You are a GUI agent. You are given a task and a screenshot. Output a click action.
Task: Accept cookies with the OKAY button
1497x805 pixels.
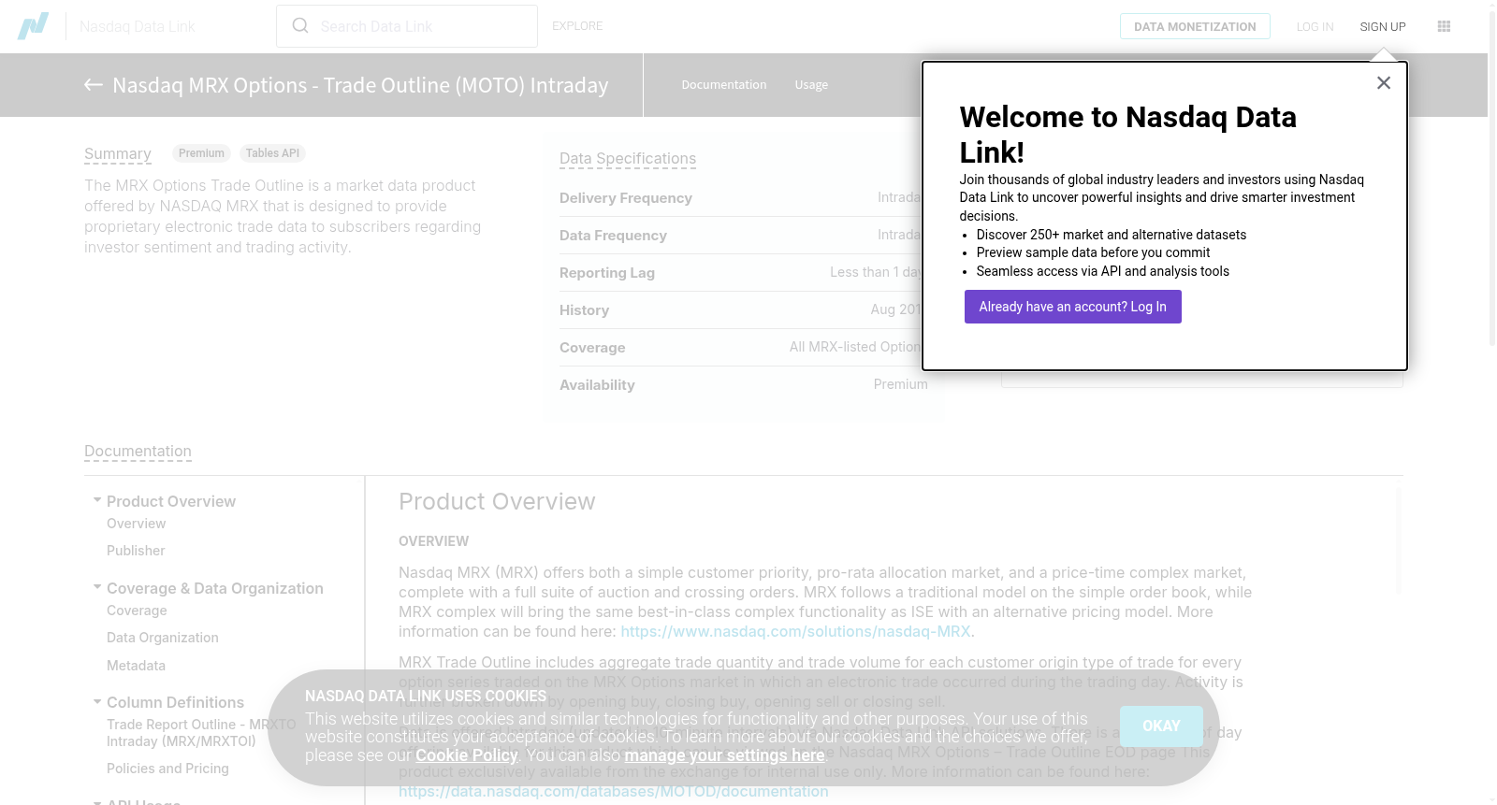(1161, 726)
